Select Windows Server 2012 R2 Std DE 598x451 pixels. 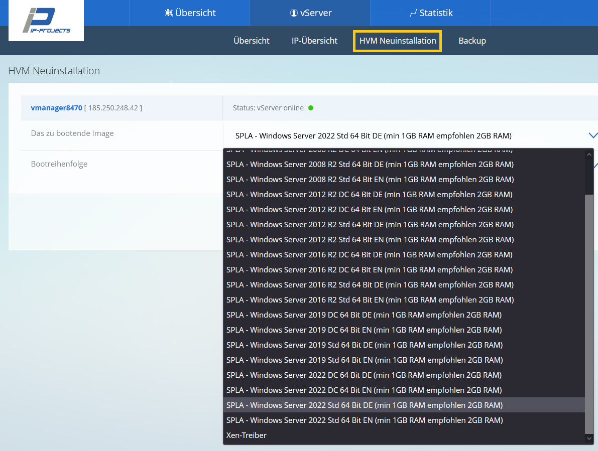(404, 225)
